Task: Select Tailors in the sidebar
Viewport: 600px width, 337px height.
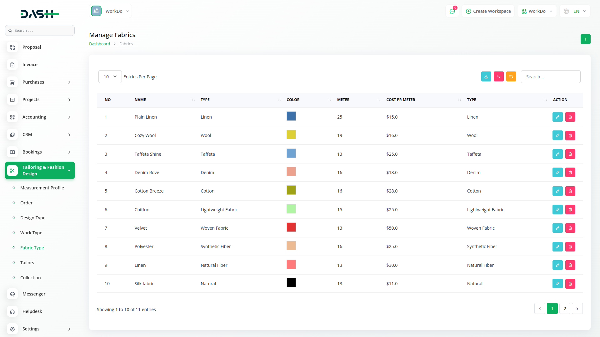Action: click(x=27, y=263)
